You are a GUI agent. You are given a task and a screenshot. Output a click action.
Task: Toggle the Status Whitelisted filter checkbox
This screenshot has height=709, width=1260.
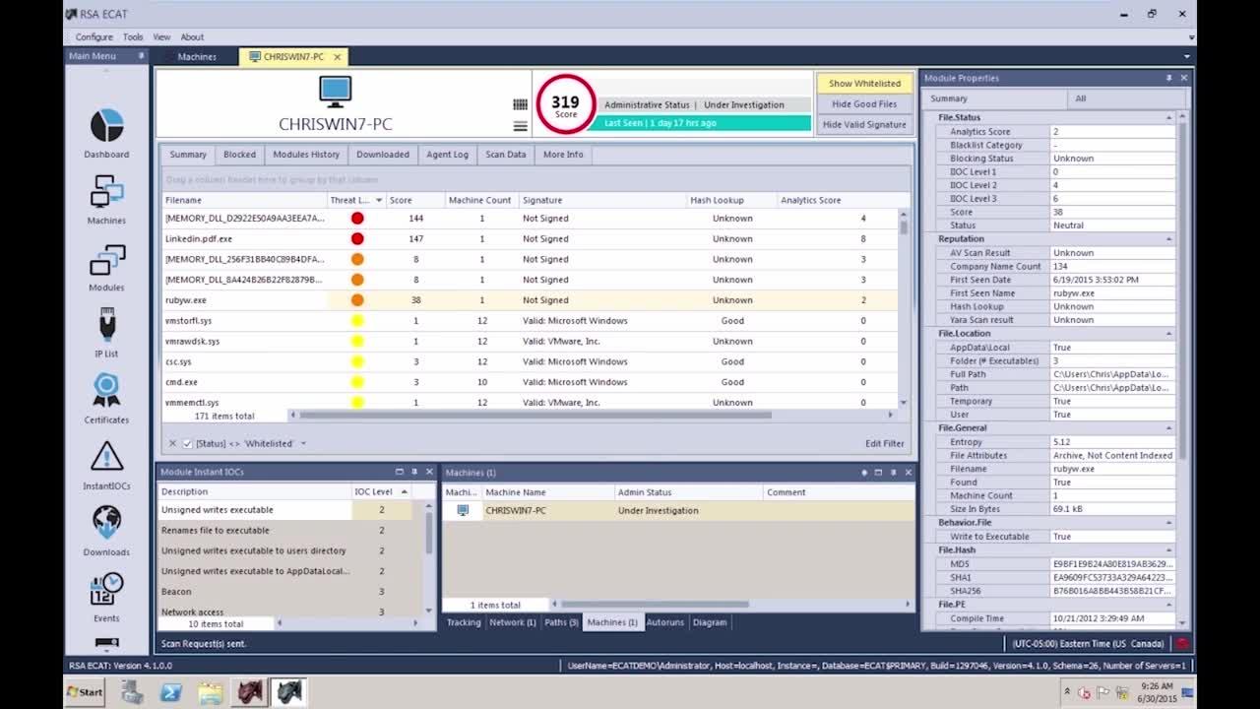(187, 443)
